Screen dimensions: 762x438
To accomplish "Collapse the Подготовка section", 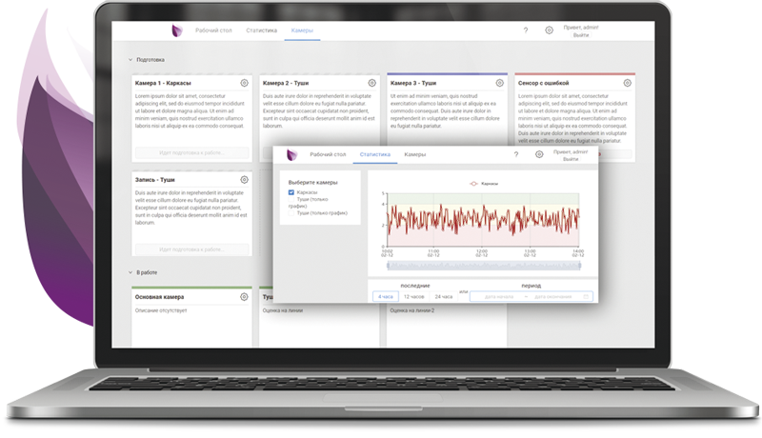I will click(x=130, y=60).
